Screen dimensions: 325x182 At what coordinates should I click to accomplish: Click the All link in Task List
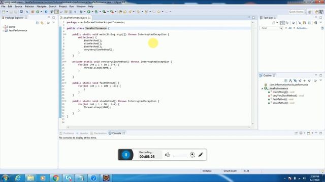[290, 28]
